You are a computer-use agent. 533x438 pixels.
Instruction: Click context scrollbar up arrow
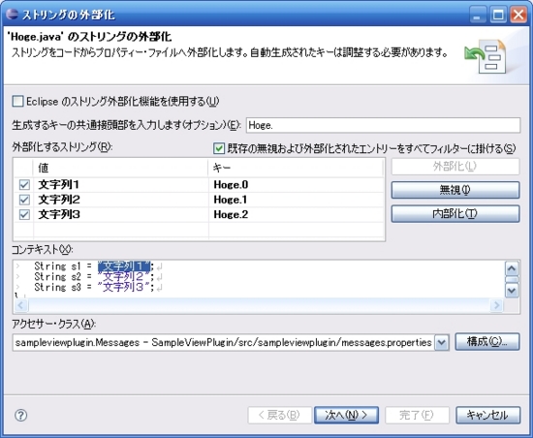tap(512, 268)
